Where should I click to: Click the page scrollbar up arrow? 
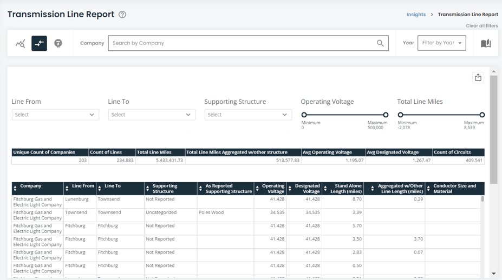(494, 71)
